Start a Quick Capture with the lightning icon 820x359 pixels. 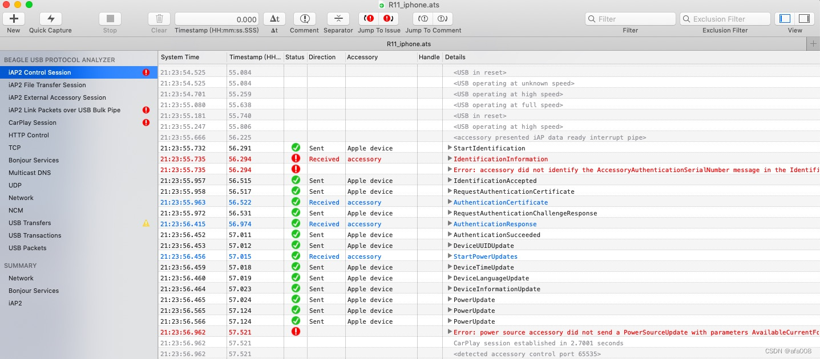pyautogui.click(x=50, y=19)
